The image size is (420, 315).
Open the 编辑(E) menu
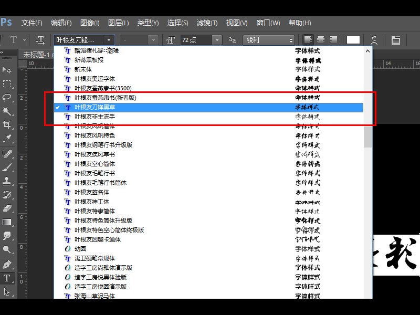[x=61, y=23]
